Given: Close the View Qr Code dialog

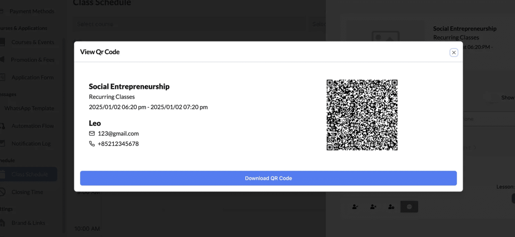Looking at the screenshot, I should click(x=454, y=52).
